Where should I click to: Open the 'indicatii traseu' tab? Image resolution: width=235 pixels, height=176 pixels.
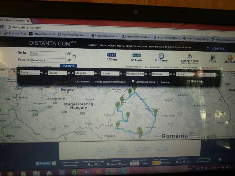pyautogui.click(x=133, y=67)
